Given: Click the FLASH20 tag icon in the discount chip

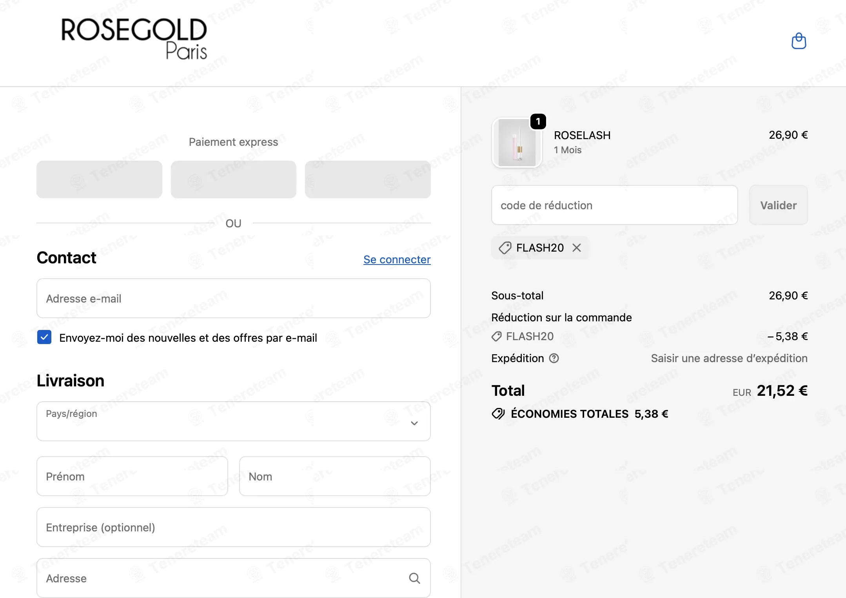Looking at the screenshot, I should (x=505, y=248).
